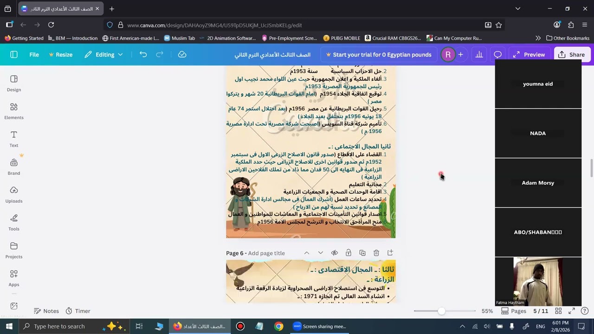Viewport: 594px width, 334px height.
Task: Open the Firefox account icon
Action: (x=557, y=25)
